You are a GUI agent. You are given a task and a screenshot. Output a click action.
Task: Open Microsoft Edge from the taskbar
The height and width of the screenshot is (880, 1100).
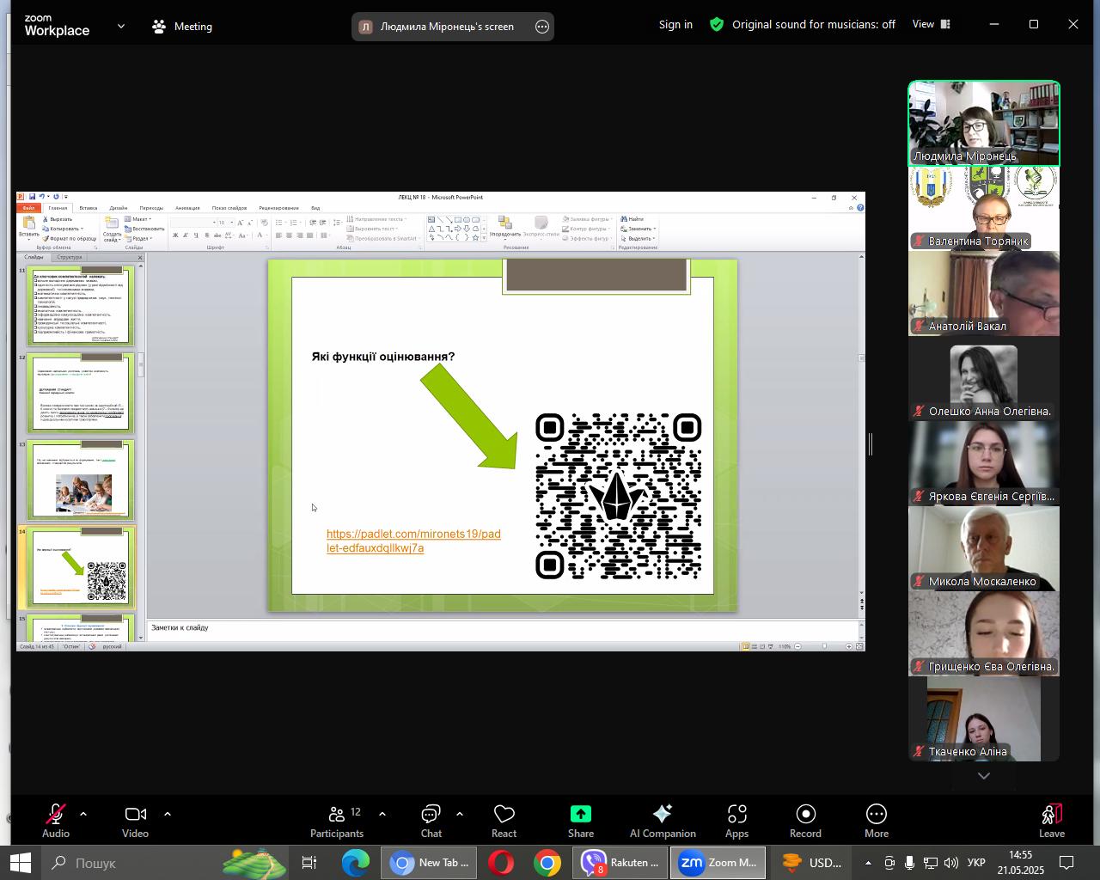click(355, 863)
